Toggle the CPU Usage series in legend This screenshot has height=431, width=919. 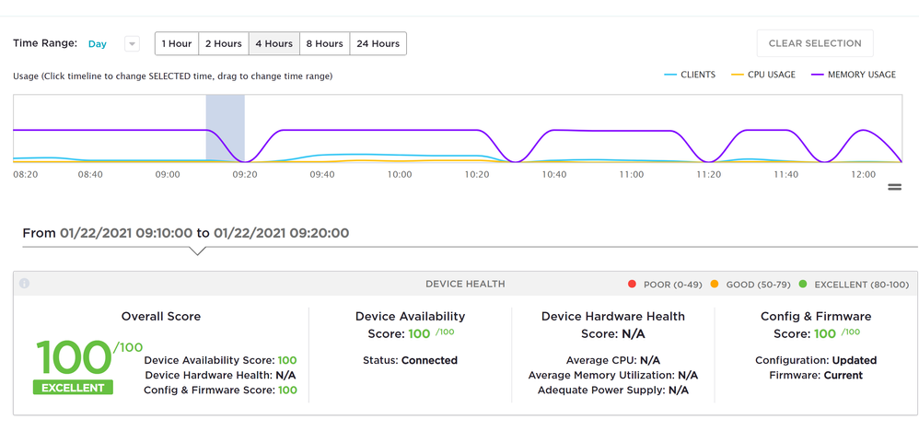click(x=762, y=75)
